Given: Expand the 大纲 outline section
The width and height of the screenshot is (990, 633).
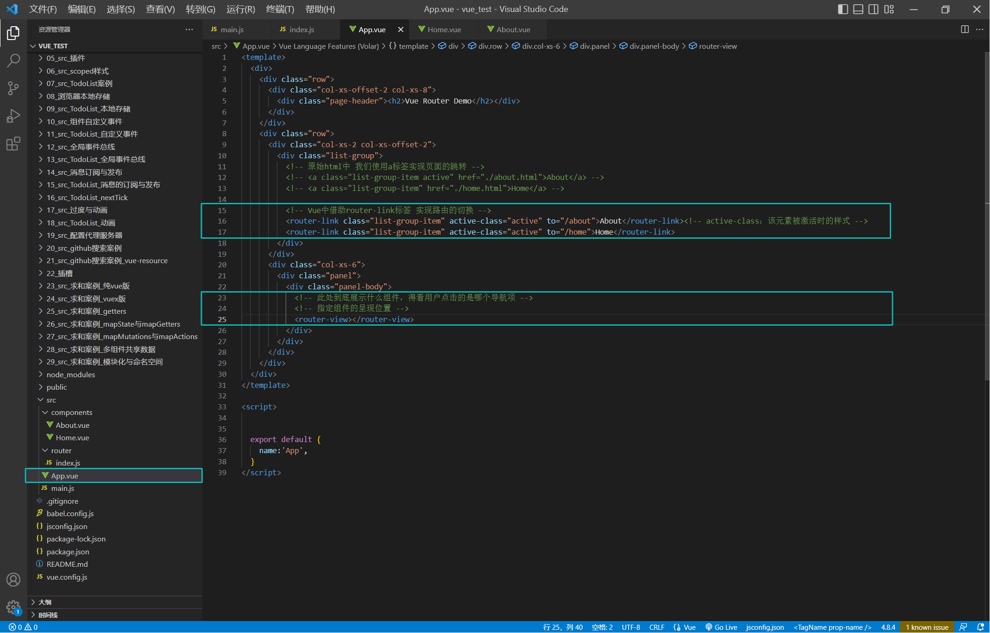Looking at the screenshot, I should pos(115,602).
